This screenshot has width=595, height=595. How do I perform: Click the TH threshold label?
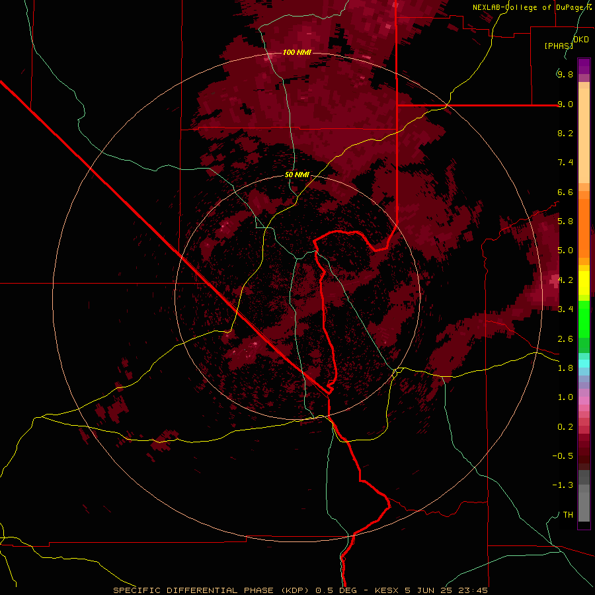point(568,514)
